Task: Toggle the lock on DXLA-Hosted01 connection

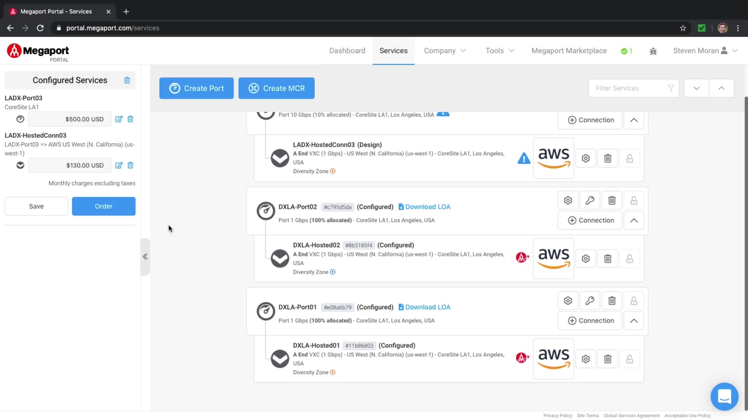Action: 629,359
